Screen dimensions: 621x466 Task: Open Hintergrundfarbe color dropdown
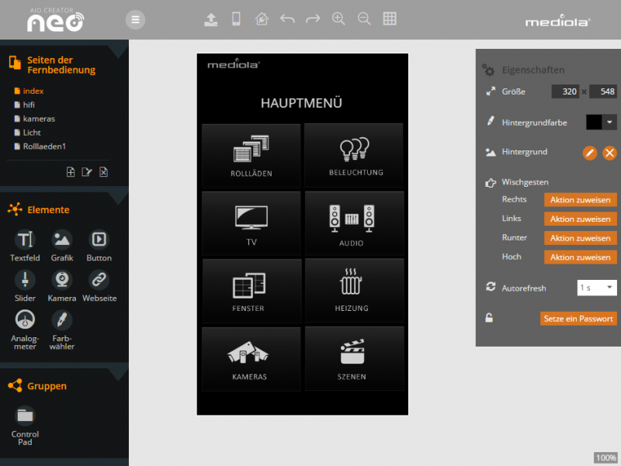tap(610, 123)
